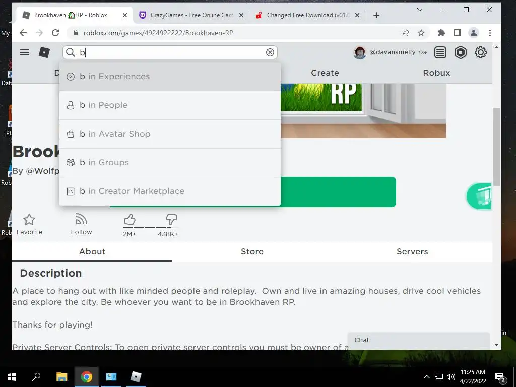Screen dimensions: 516x387
Task: Select 'b in Groups' search suggestion
Action: tap(170, 163)
